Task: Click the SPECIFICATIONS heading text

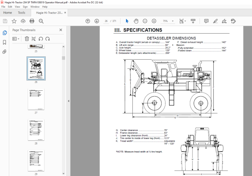Action: [x=142, y=30]
